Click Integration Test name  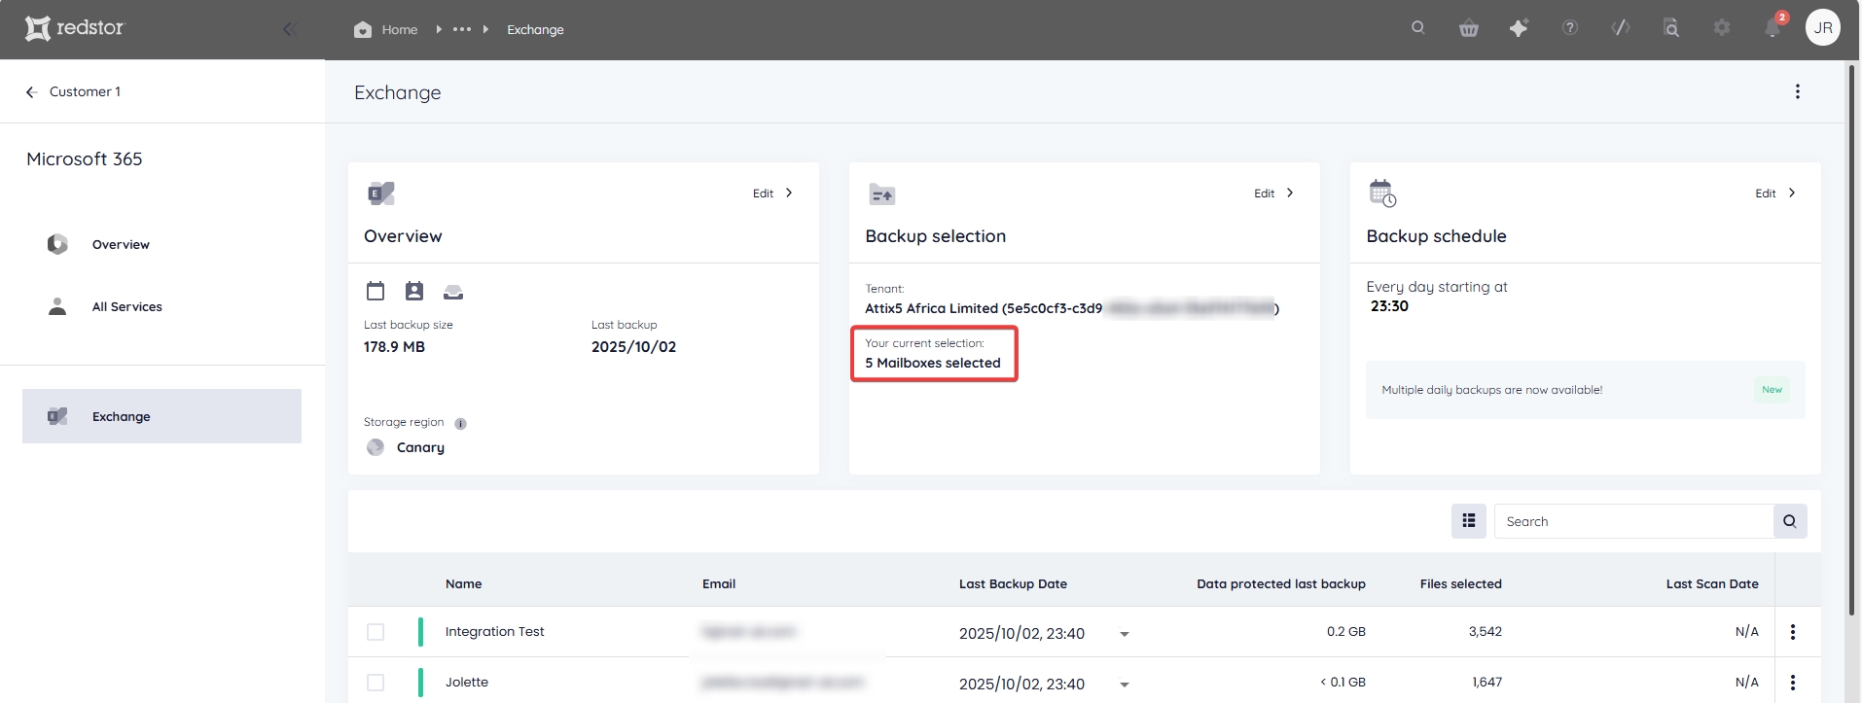(x=494, y=632)
